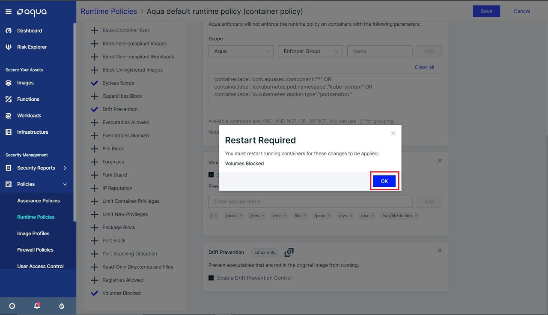Click the container icon beside Linux only
548x315 pixels.
point(289,252)
